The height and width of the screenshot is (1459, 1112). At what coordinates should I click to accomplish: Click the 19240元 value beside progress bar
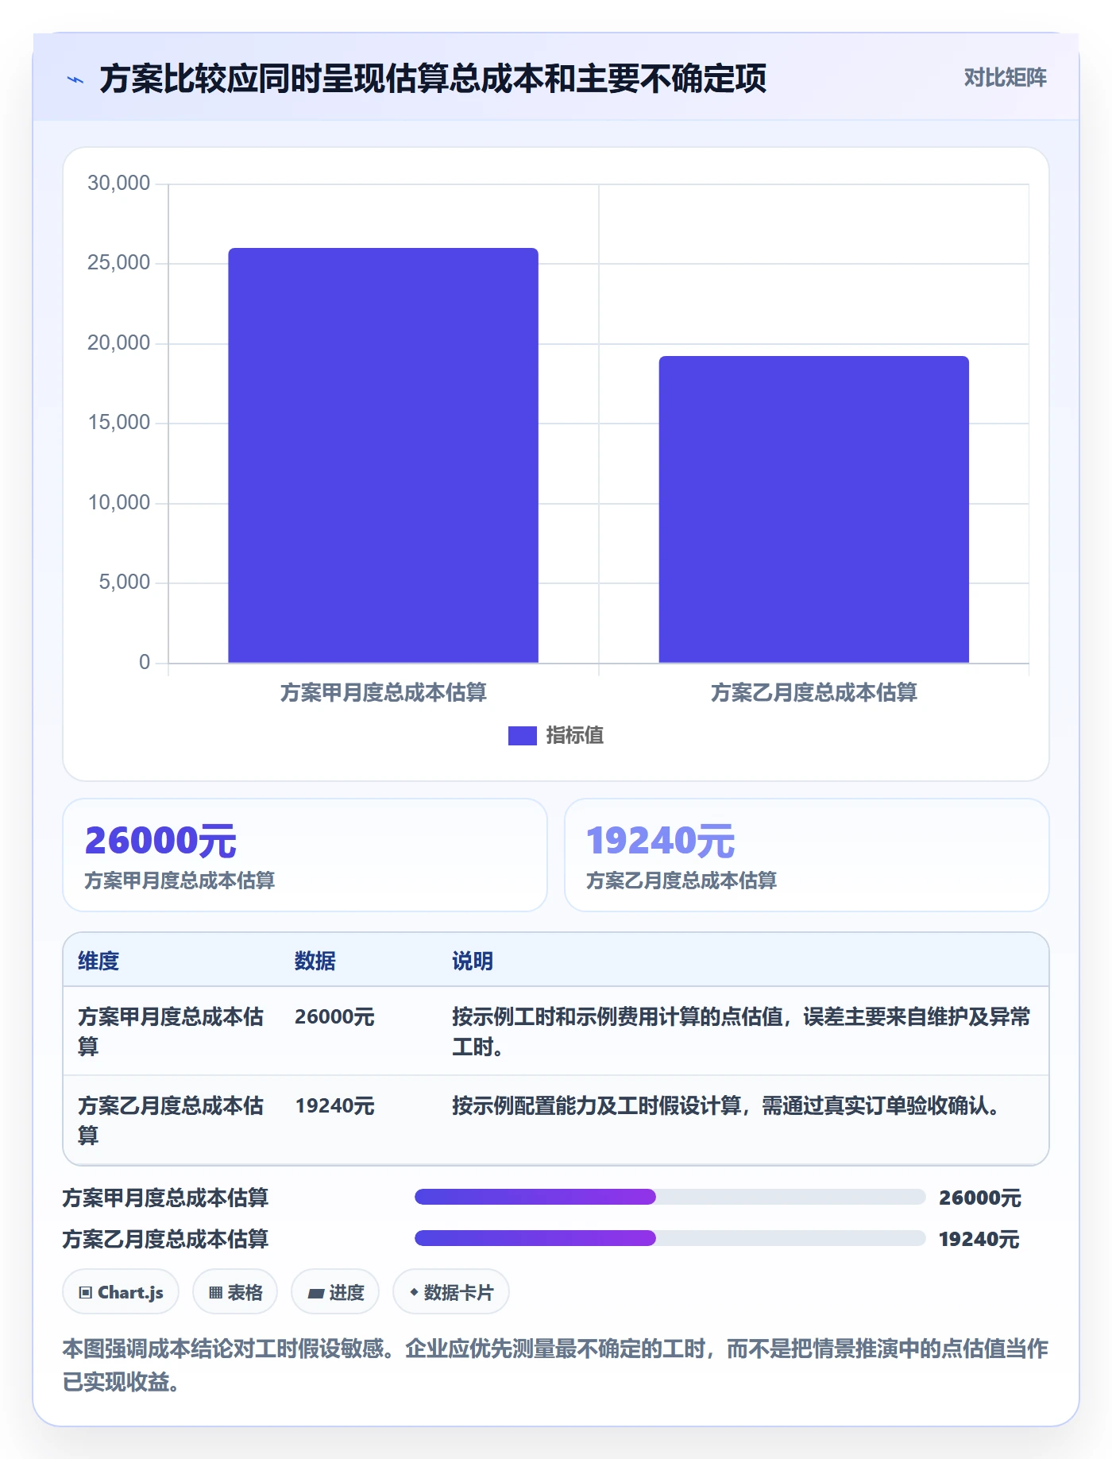979,1239
